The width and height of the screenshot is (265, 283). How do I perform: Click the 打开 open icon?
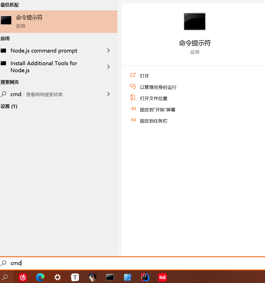(x=133, y=75)
